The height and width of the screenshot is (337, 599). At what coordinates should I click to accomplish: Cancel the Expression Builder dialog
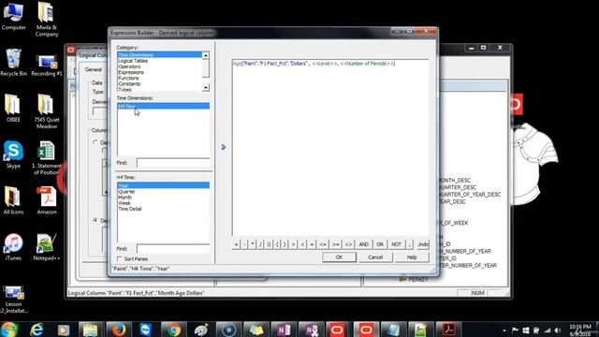tap(375, 257)
